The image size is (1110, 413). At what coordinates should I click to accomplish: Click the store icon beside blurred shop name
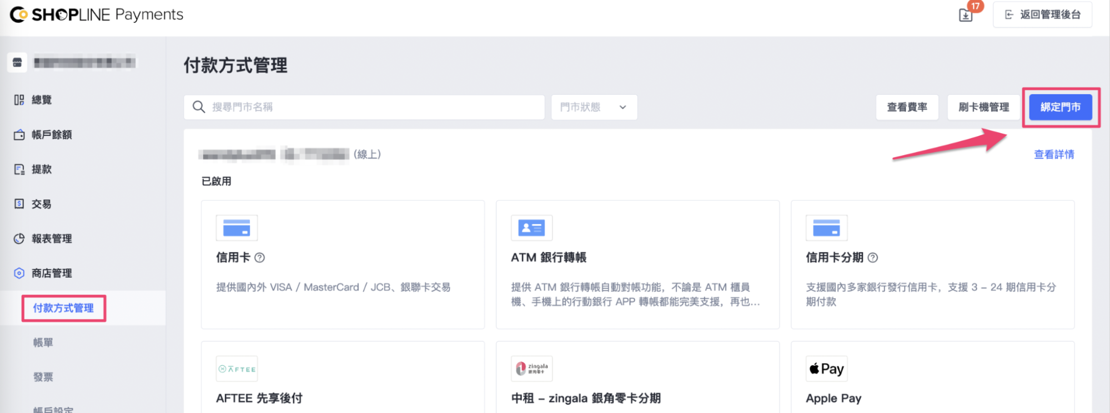point(17,62)
